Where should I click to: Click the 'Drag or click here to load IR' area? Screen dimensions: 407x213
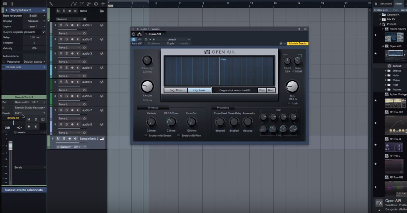pos(235,91)
